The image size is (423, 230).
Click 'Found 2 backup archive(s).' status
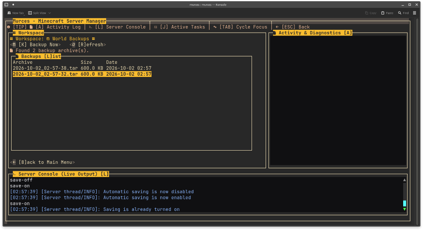pyautogui.click(x=52, y=50)
